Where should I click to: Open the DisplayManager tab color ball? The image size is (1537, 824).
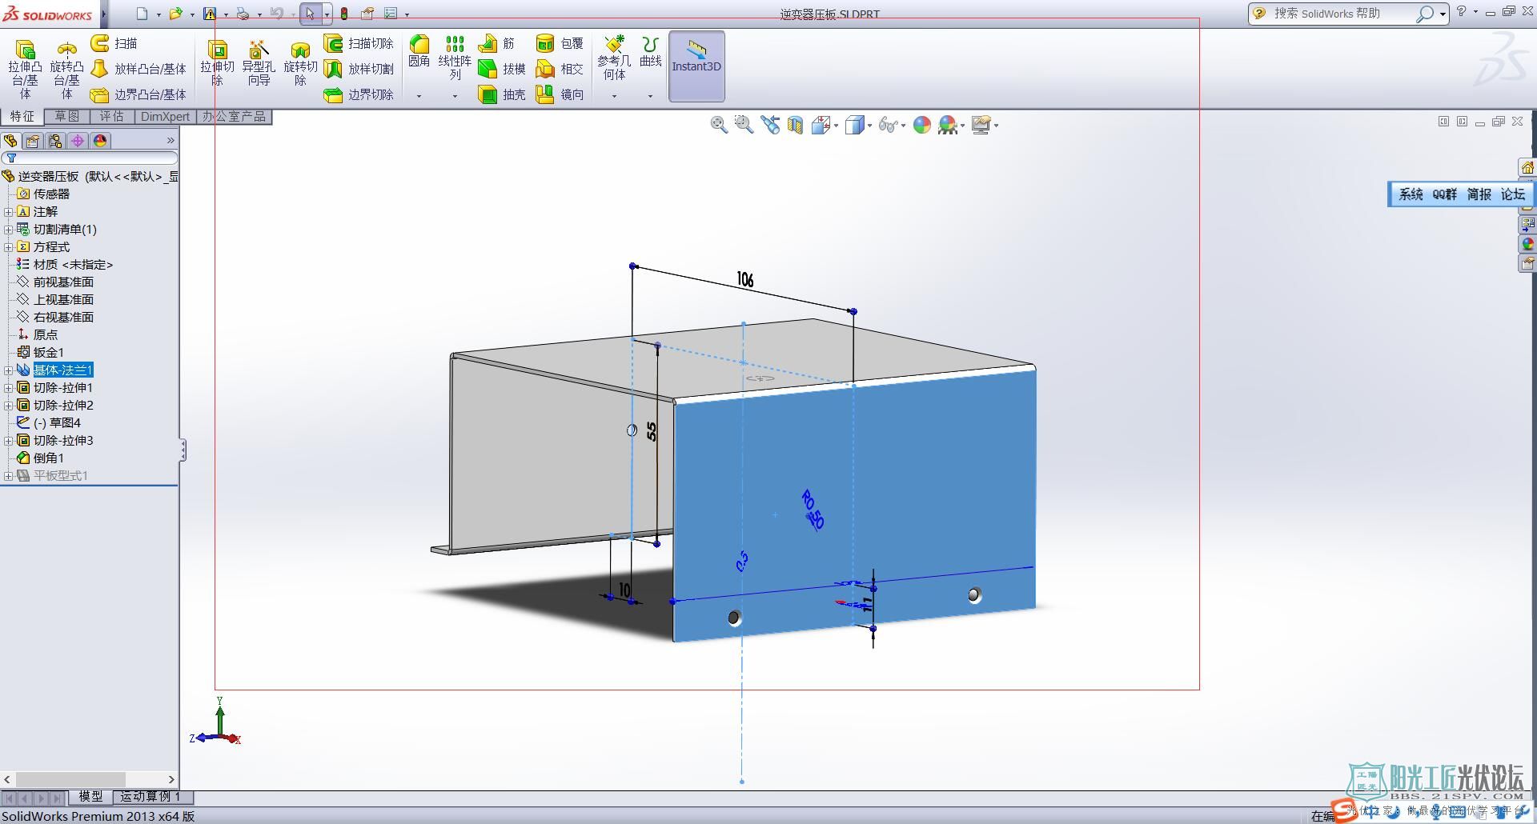pos(100,141)
